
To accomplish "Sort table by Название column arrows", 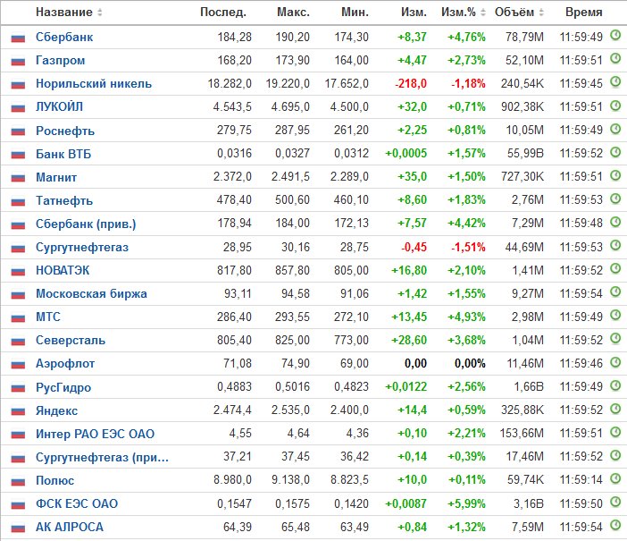I will click(99, 13).
